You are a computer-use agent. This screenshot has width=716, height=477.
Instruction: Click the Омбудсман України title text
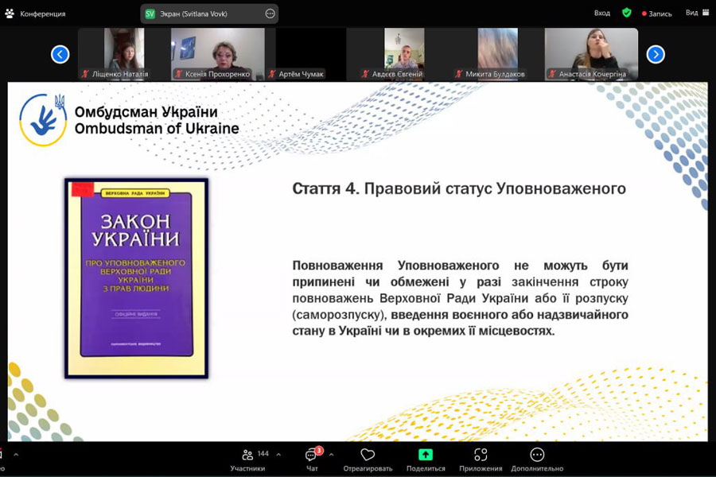click(146, 112)
